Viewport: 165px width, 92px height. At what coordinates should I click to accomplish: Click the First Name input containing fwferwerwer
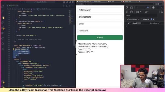coord(100,10)
